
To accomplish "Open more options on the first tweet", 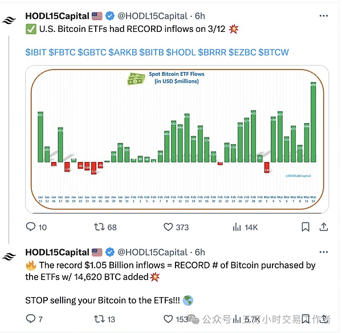I will [x=323, y=16].
